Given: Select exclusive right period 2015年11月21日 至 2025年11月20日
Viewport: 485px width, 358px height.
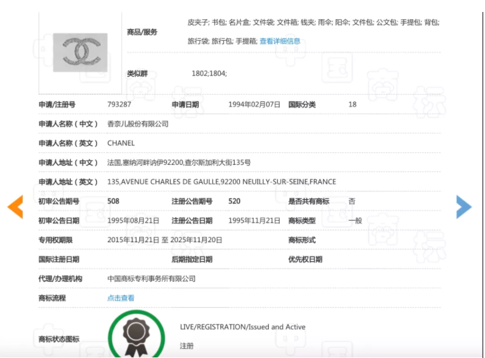Looking at the screenshot, I should 165,240.
